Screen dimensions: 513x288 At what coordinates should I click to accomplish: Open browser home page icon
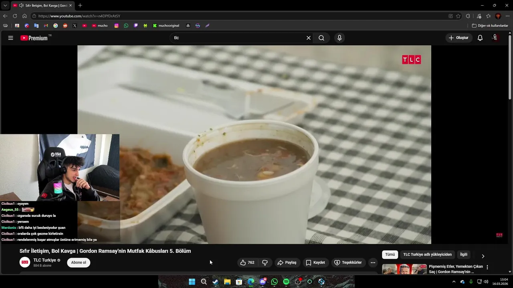tap(24, 16)
